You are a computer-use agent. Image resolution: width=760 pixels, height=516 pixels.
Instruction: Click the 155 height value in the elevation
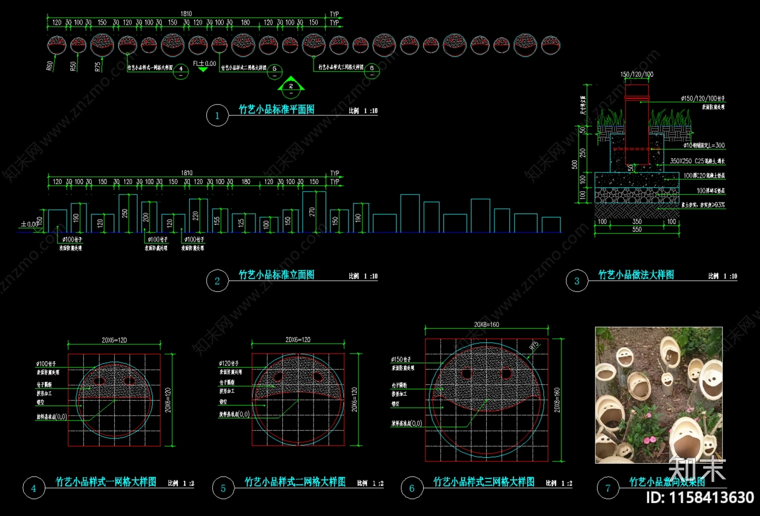click(x=217, y=221)
